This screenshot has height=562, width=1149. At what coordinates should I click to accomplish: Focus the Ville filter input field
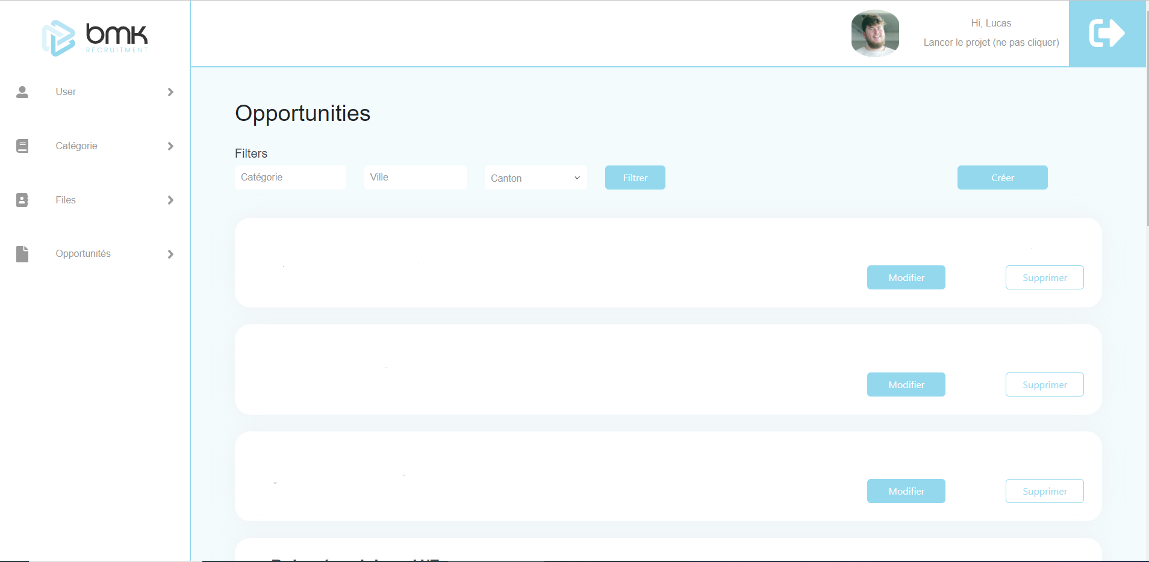416,178
